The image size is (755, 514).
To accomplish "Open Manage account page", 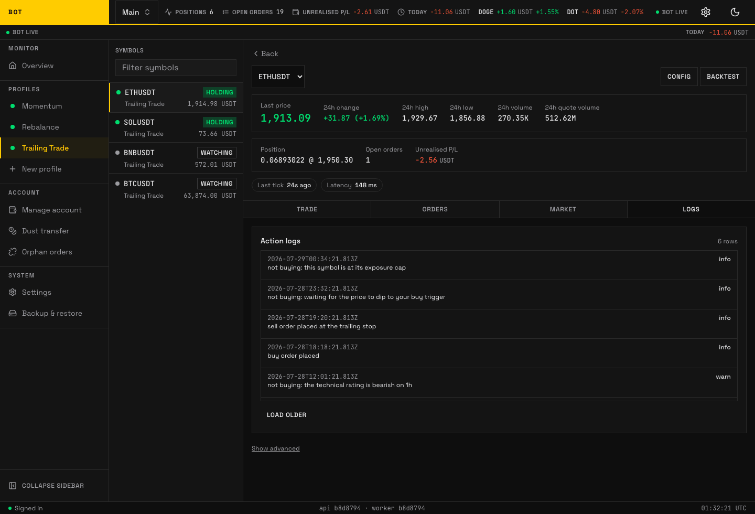I will (55, 210).
